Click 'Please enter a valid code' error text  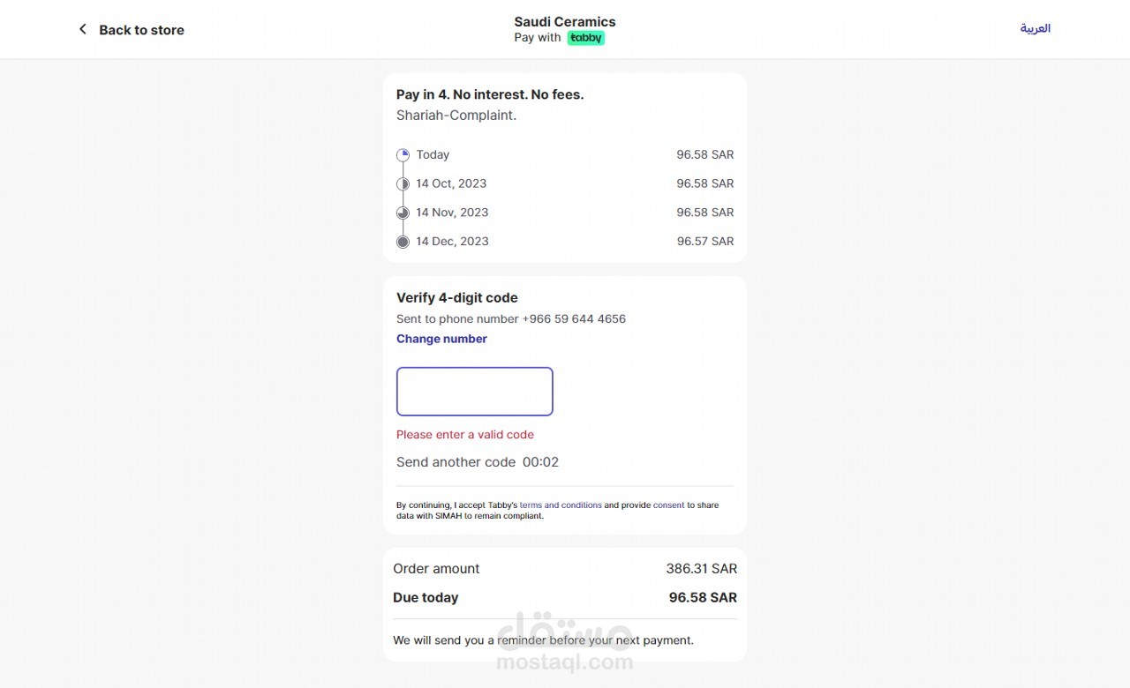click(x=464, y=435)
